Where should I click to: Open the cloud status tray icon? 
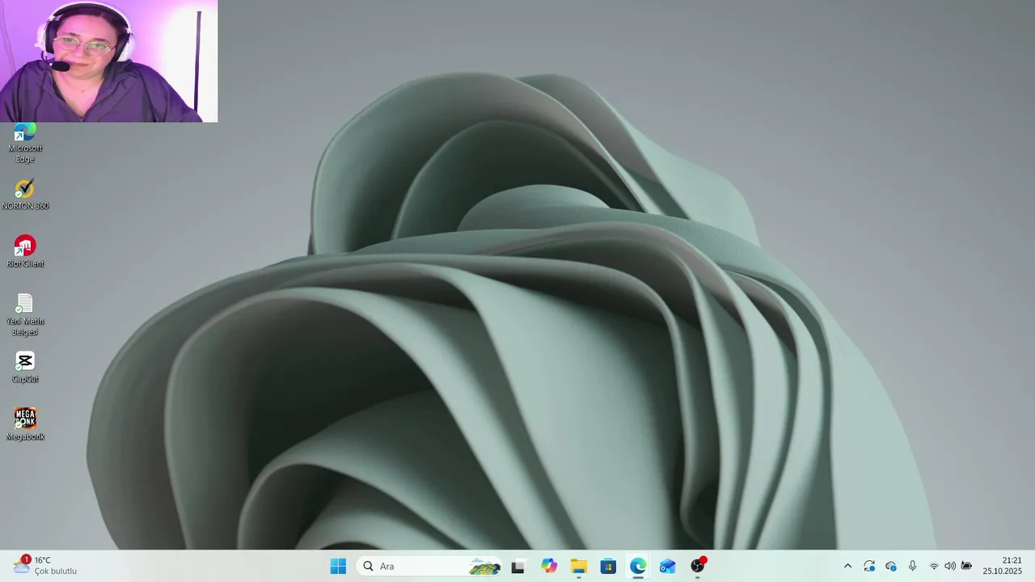coord(891,567)
